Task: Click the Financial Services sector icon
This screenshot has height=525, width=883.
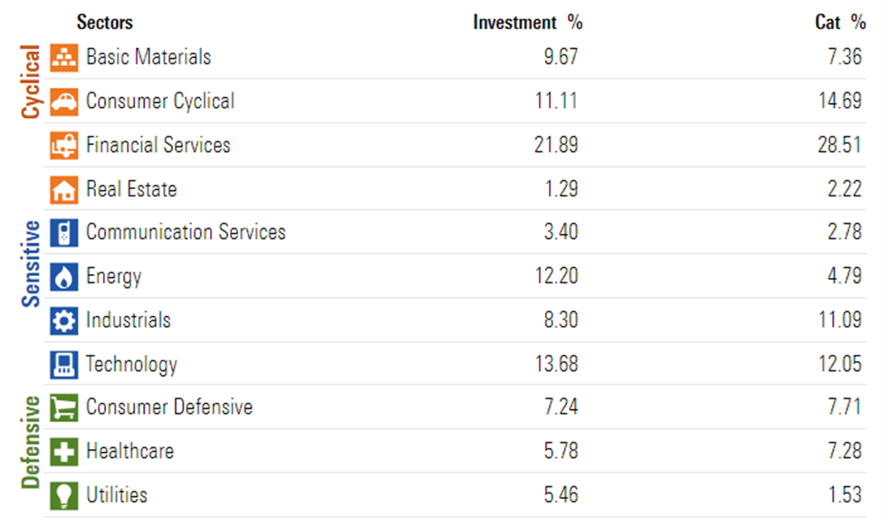Action: (x=63, y=145)
